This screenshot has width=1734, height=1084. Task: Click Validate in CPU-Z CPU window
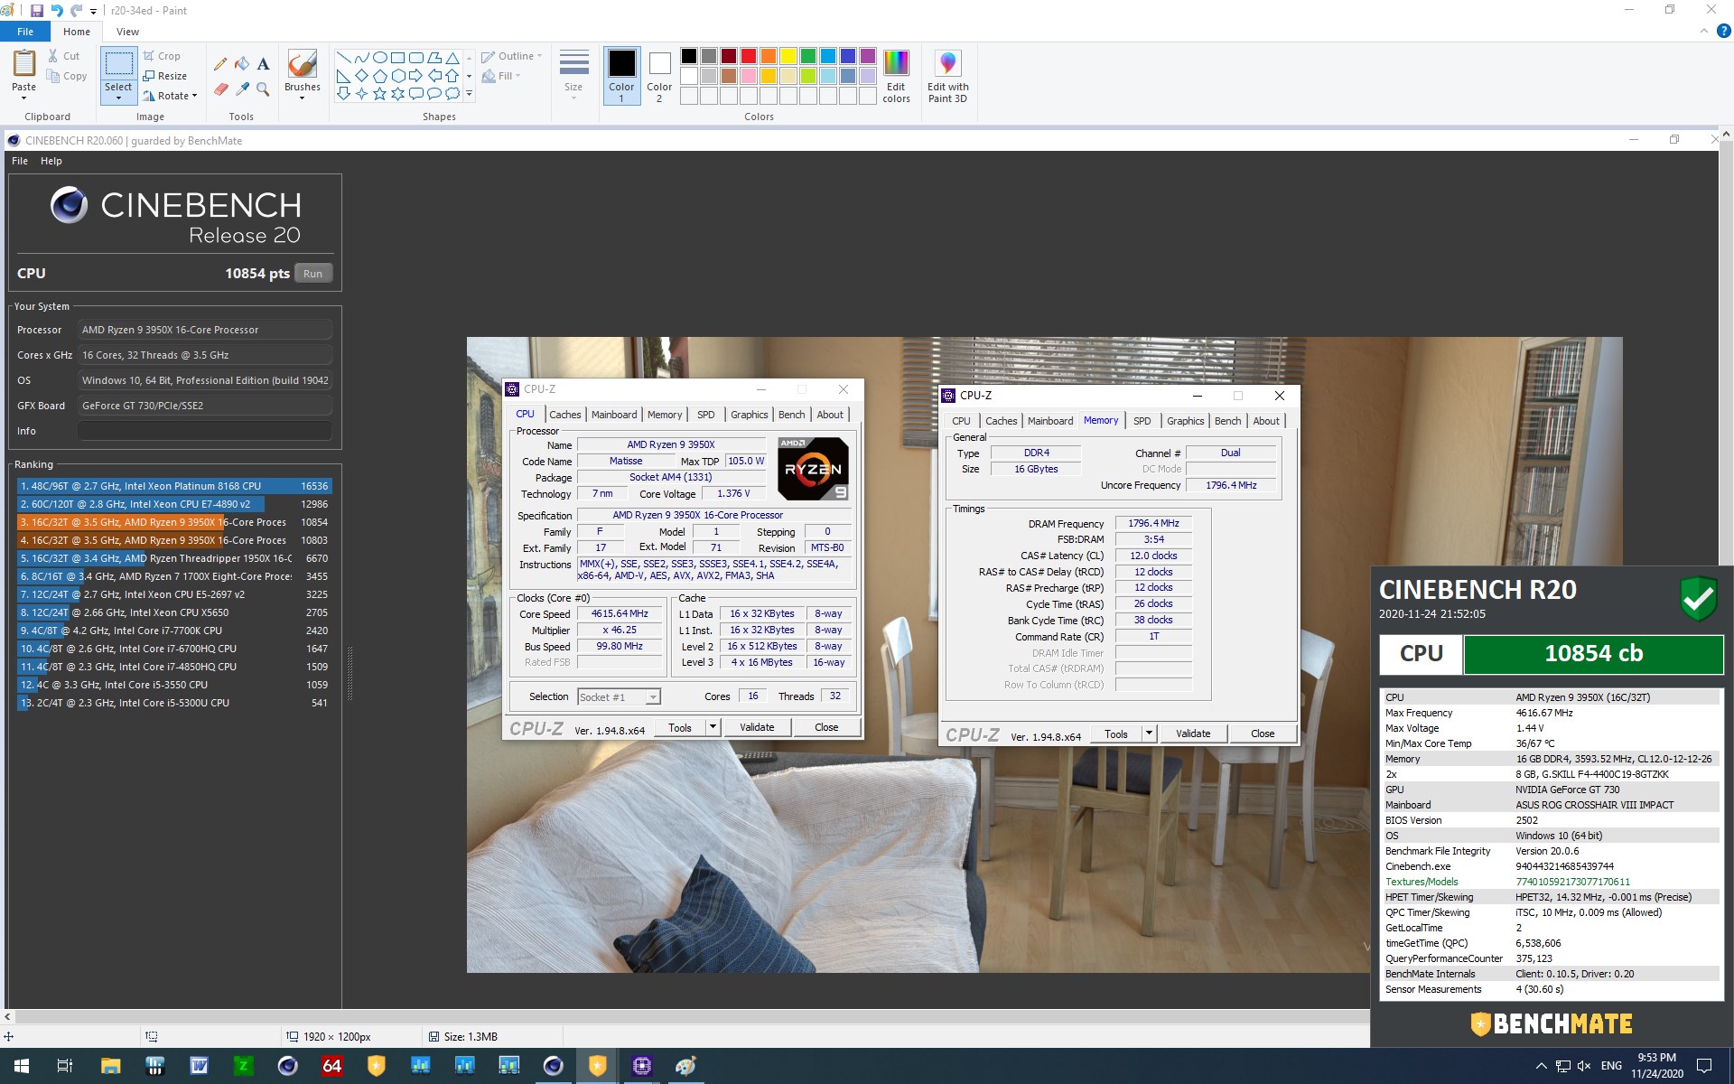click(757, 727)
